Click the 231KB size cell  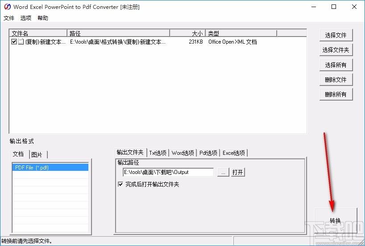(196, 42)
